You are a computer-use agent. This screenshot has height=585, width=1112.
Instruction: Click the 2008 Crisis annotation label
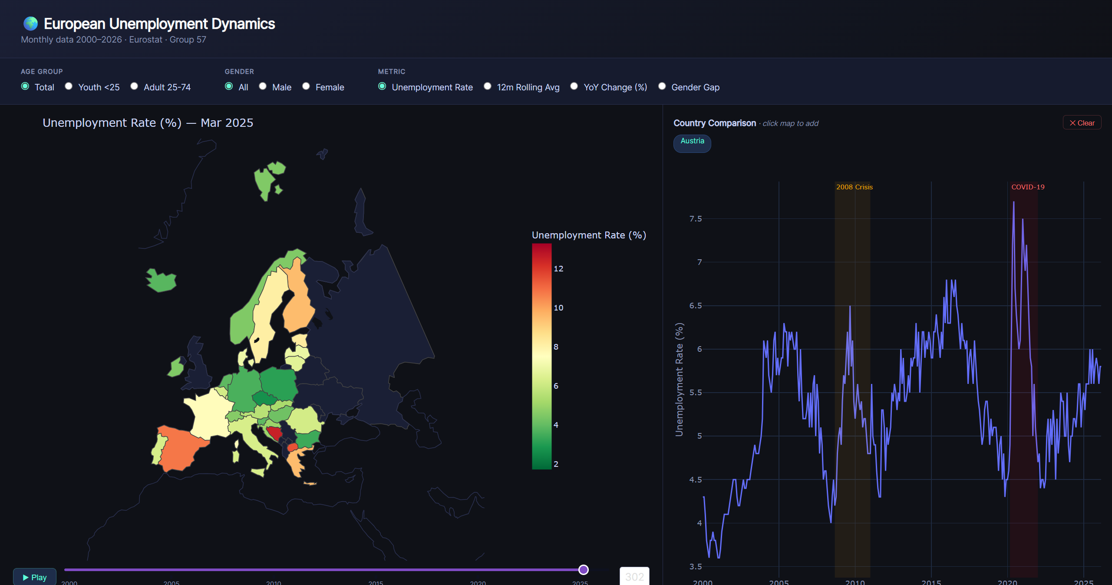tap(854, 187)
